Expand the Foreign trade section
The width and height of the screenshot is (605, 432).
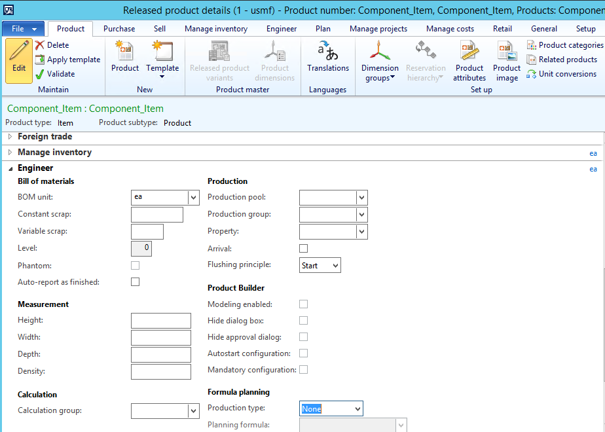10,137
